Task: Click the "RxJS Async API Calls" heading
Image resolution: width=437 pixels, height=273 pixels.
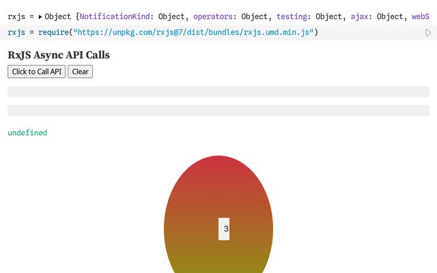Action: tap(59, 55)
